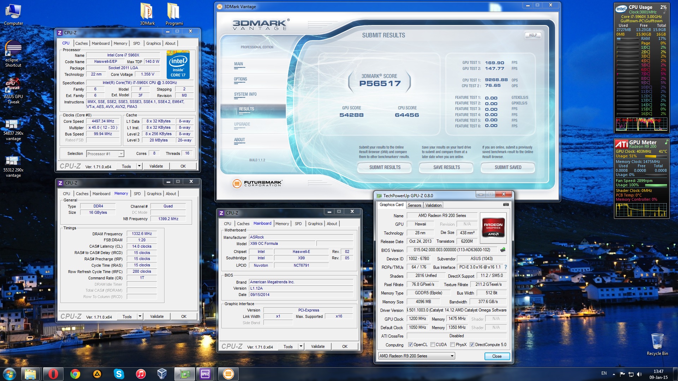Open the Processor #1 selection dropdown
This screenshot has height=381, width=678.
click(x=105, y=154)
